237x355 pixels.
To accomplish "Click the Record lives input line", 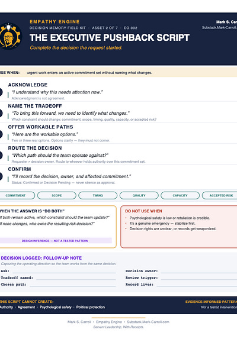I will (x=197, y=285).
